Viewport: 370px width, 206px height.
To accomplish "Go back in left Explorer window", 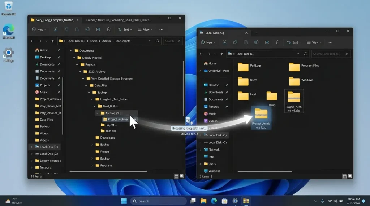I will (x=32, y=41).
